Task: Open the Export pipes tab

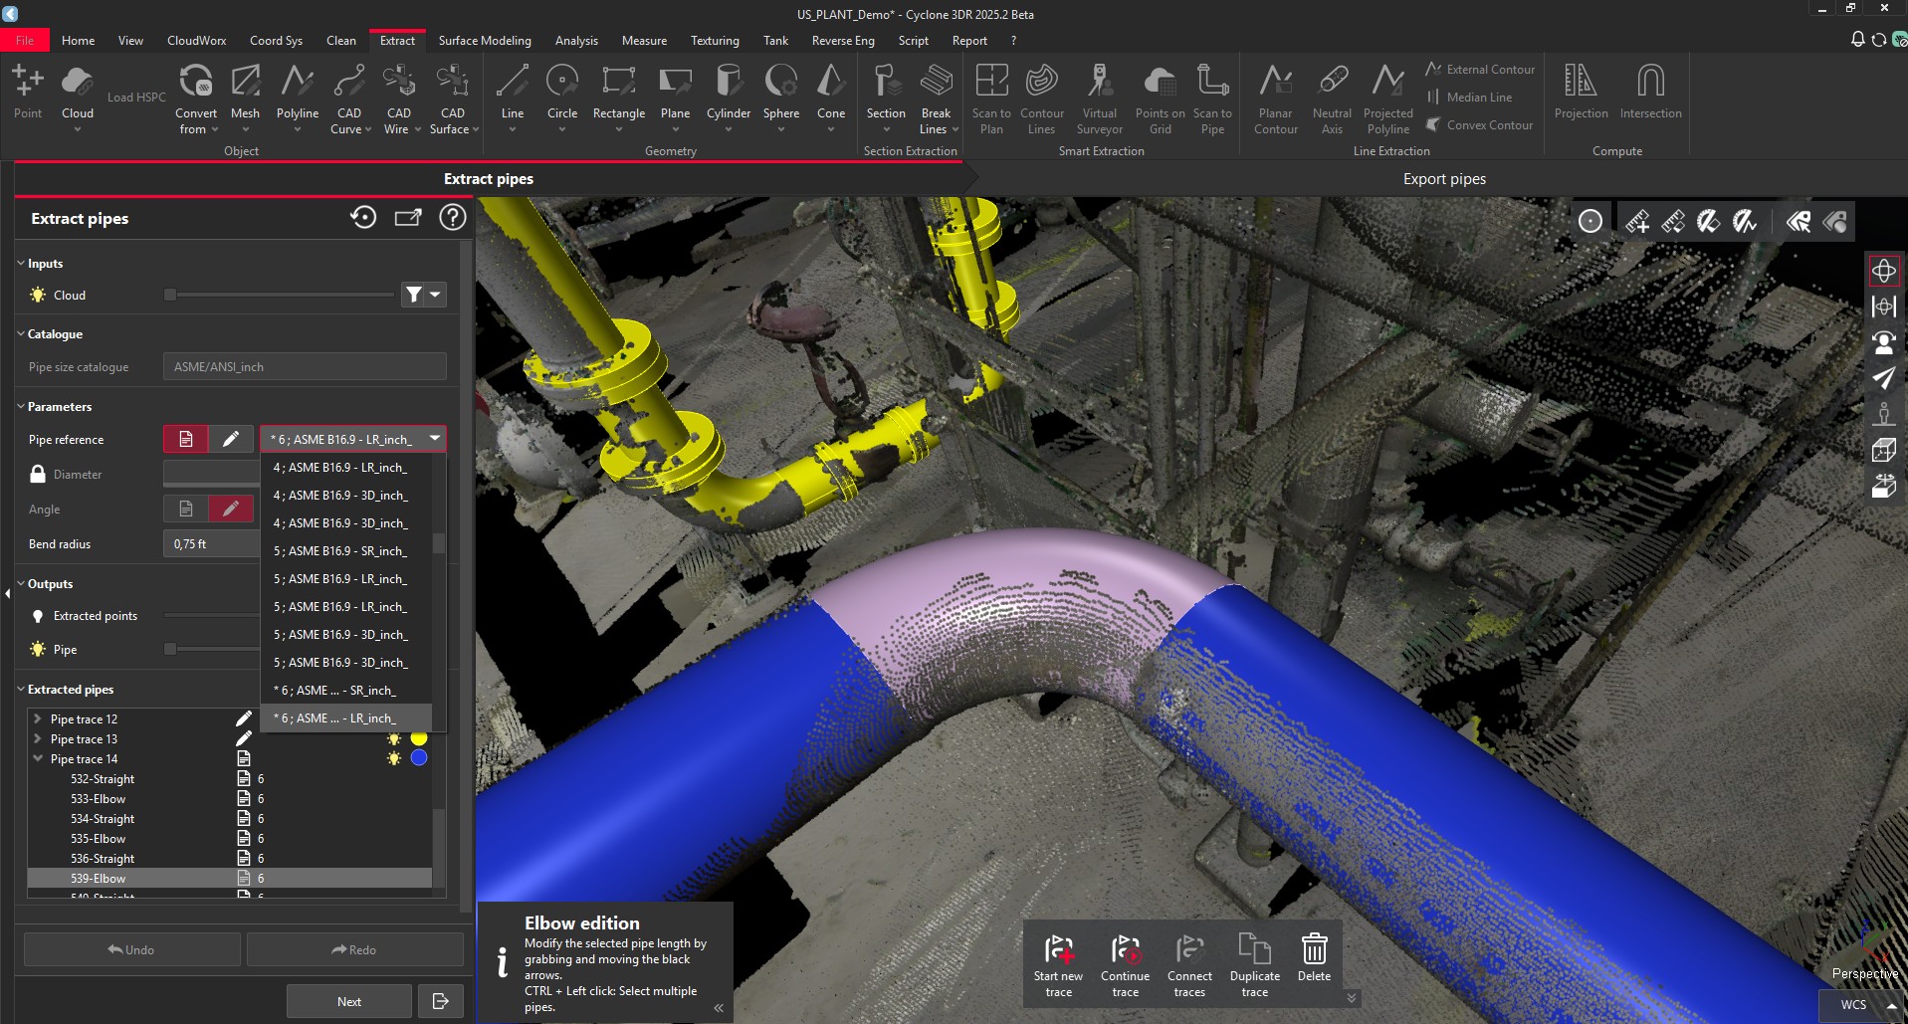Action: [1443, 179]
